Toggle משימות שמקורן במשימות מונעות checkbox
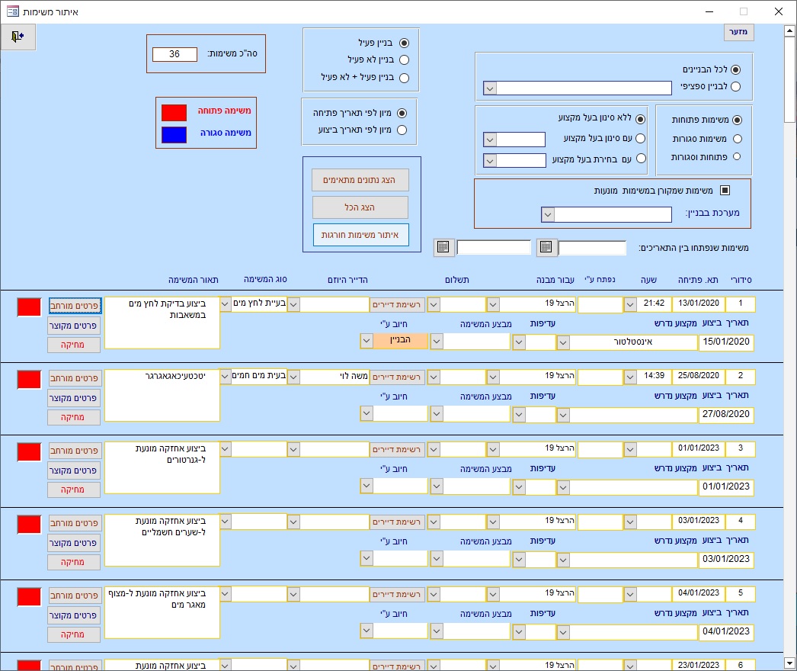The image size is (797, 671). click(x=725, y=191)
